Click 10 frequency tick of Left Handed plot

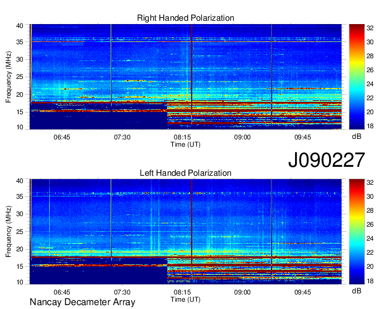point(20,282)
